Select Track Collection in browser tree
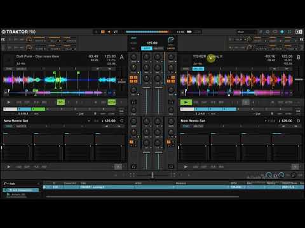The height and width of the screenshot is (228, 305). point(21,190)
